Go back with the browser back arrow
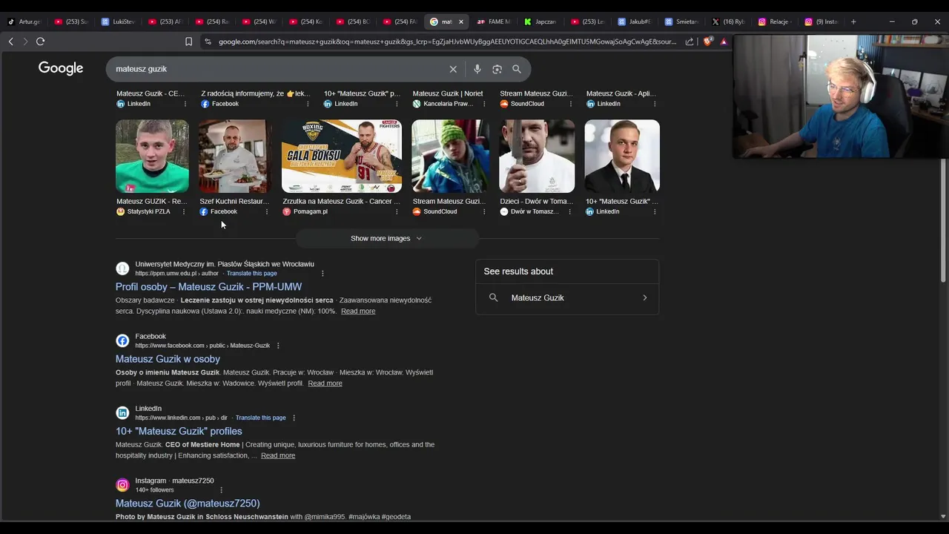949x534 pixels. tap(10, 42)
